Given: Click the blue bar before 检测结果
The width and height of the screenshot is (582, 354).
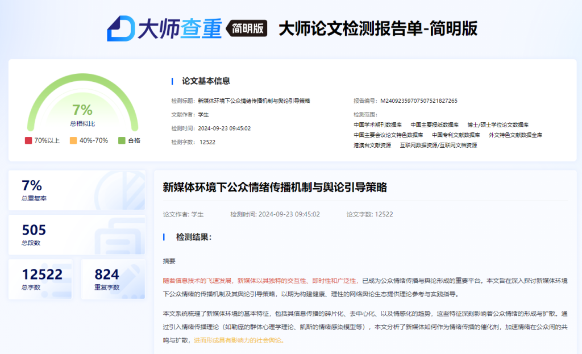Looking at the screenshot, I should (x=164, y=237).
